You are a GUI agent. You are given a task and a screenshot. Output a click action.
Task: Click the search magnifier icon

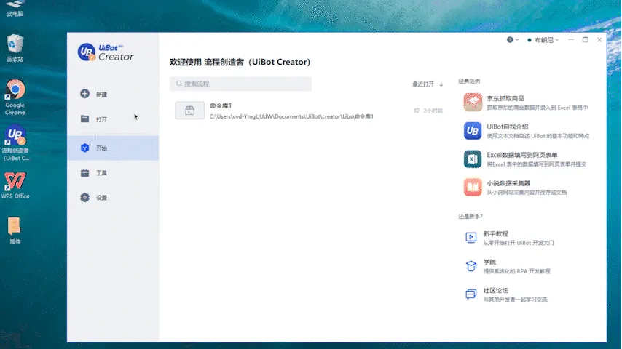point(179,84)
